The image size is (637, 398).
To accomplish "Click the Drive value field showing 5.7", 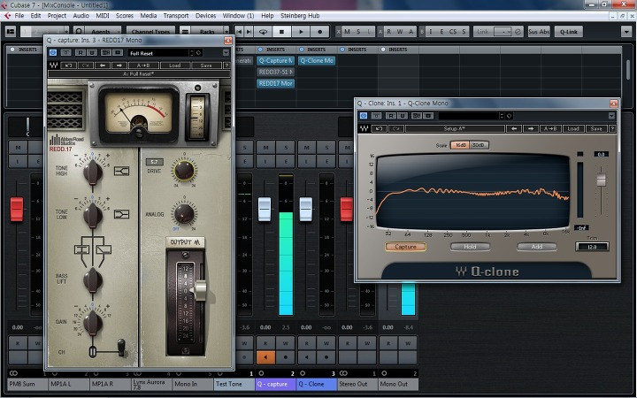I will (x=154, y=162).
